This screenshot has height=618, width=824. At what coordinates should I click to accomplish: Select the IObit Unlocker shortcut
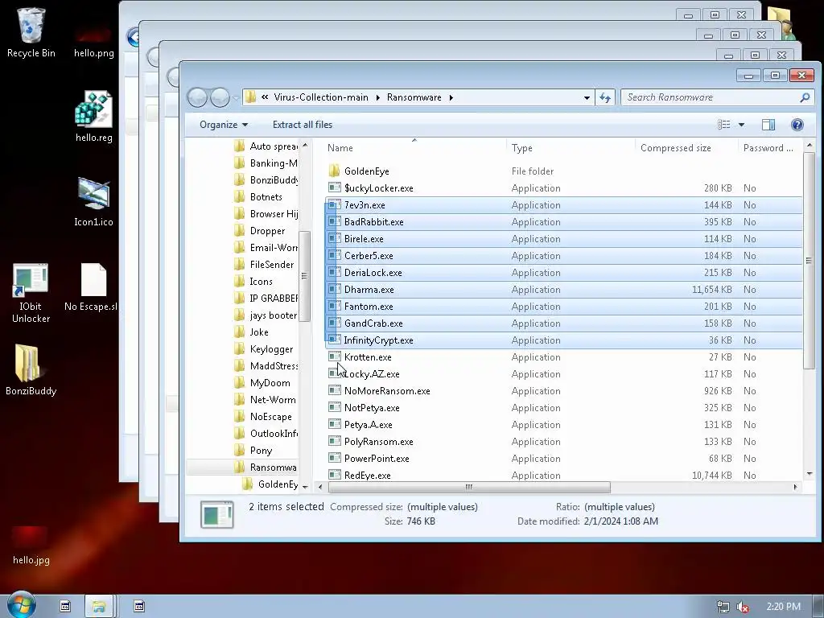click(x=31, y=293)
